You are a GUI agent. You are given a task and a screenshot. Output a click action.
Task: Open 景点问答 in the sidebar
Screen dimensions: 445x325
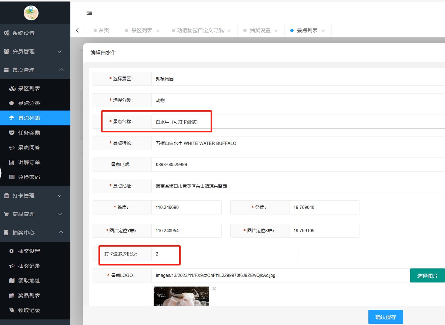[x=35, y=148]
